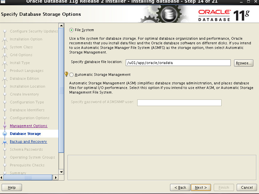Maximize the installer window
The image size is (259, 194).
coord(248,2)
